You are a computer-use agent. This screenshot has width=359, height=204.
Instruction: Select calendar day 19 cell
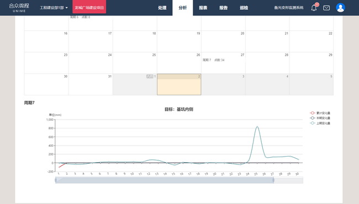point(179,41)
